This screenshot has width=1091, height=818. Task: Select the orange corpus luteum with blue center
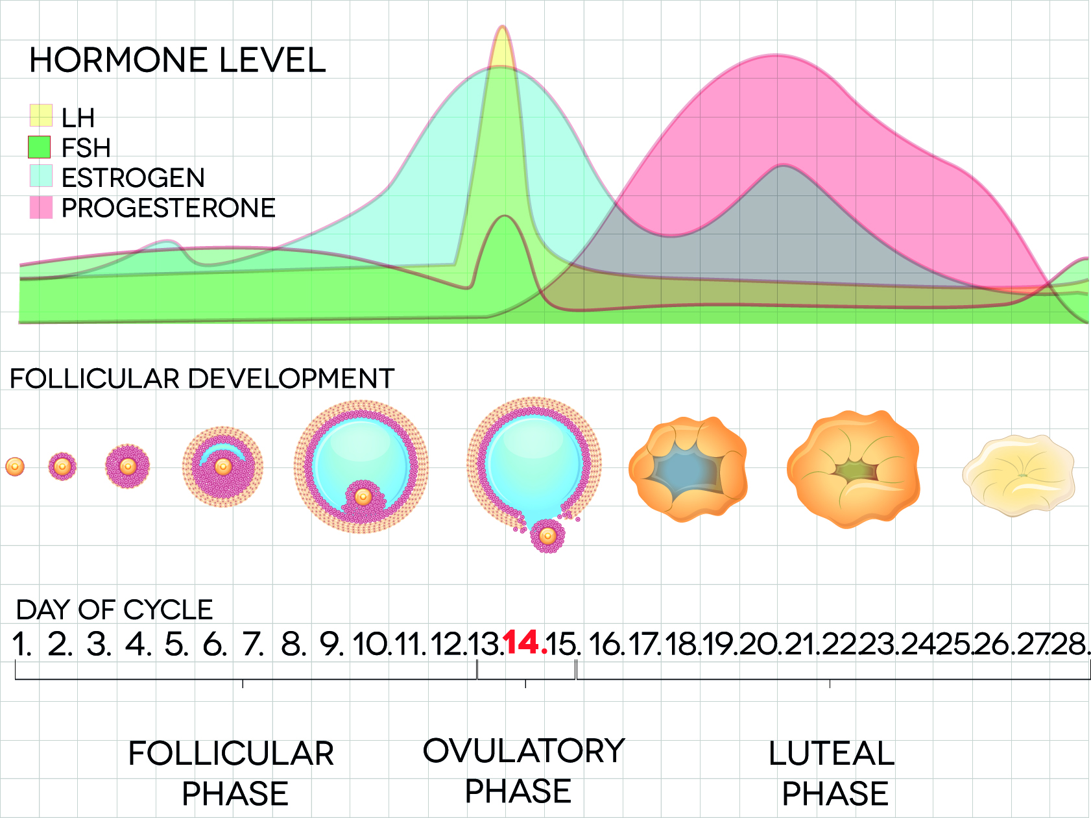point(688,469)
